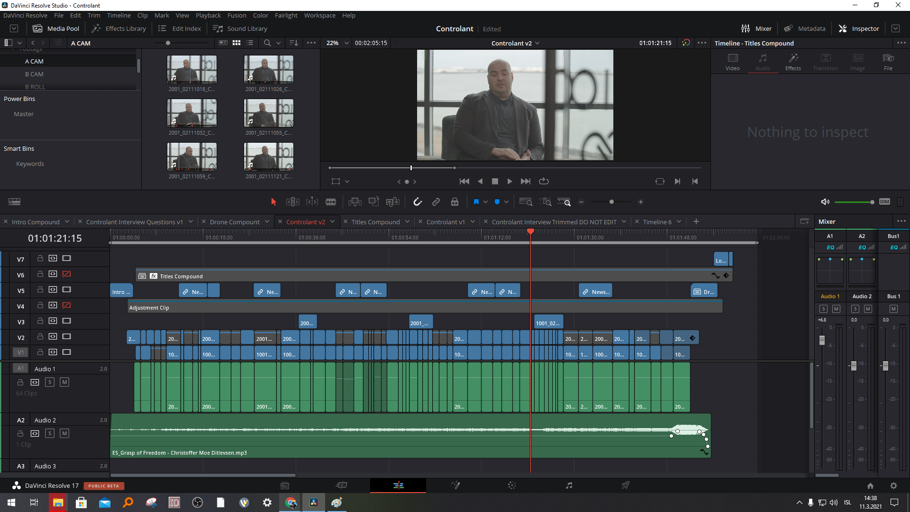
Task: Toggle Linked Selection chain icon
Action: tap(436, 202)
